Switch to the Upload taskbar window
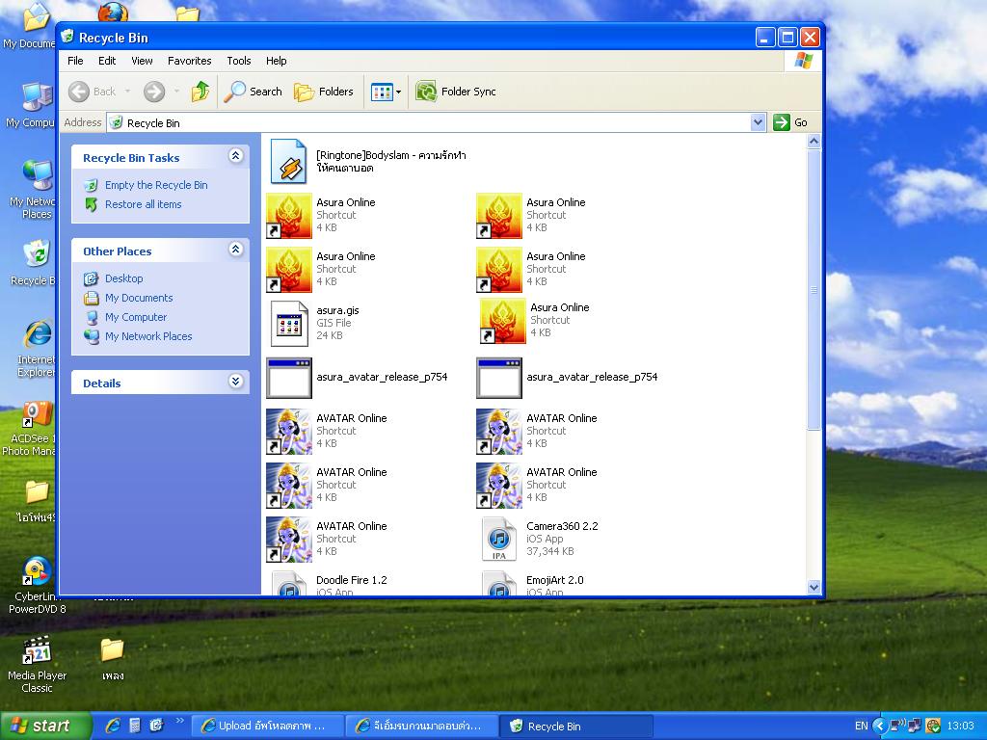Viewport: 987px width, 740px height. (x=267, y=727)
